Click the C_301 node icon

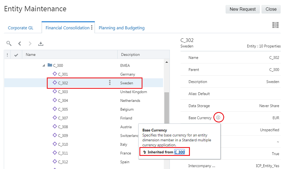coord(55,74)
